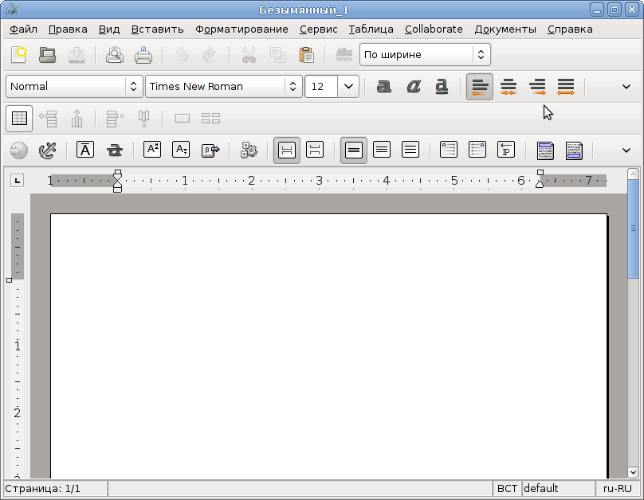Open the Файл menu
This screenshot has width=644, height=500.
[x=24, y=29]
